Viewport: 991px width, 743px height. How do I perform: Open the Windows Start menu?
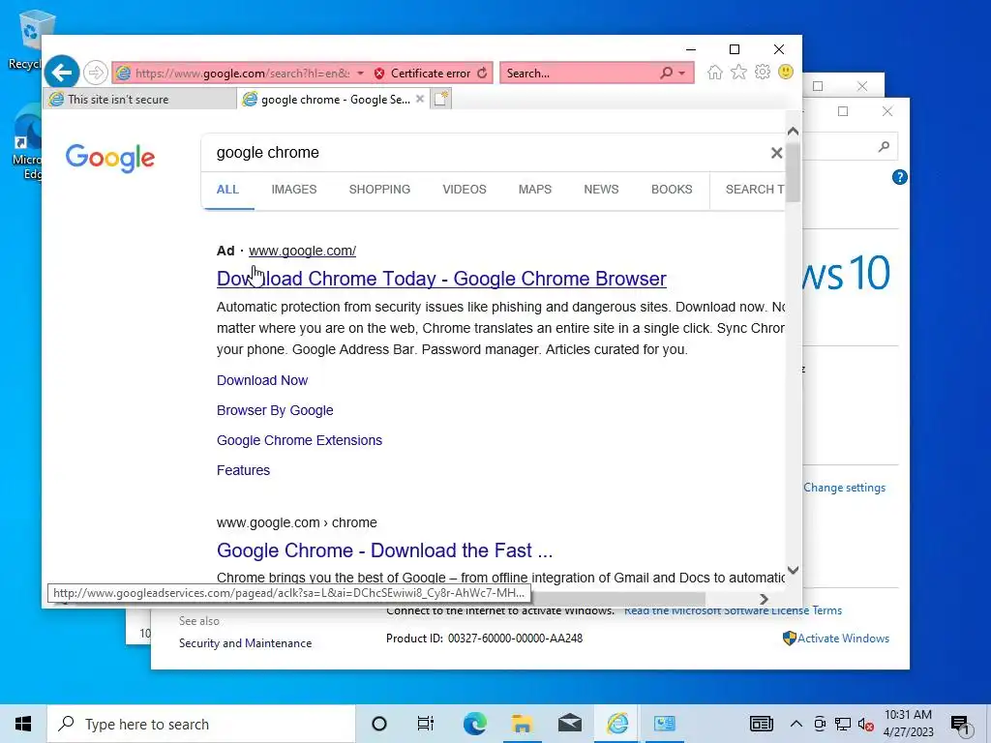point(23,724)
